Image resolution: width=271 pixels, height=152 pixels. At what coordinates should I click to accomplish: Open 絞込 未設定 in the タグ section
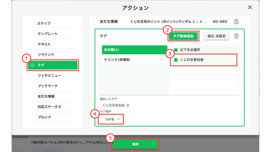click(216, 36)
